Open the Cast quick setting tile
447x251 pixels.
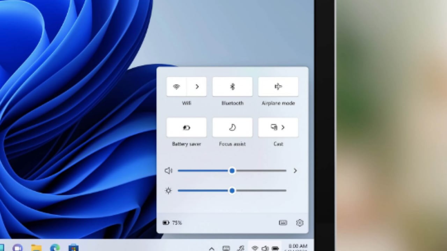click(278, 127)
